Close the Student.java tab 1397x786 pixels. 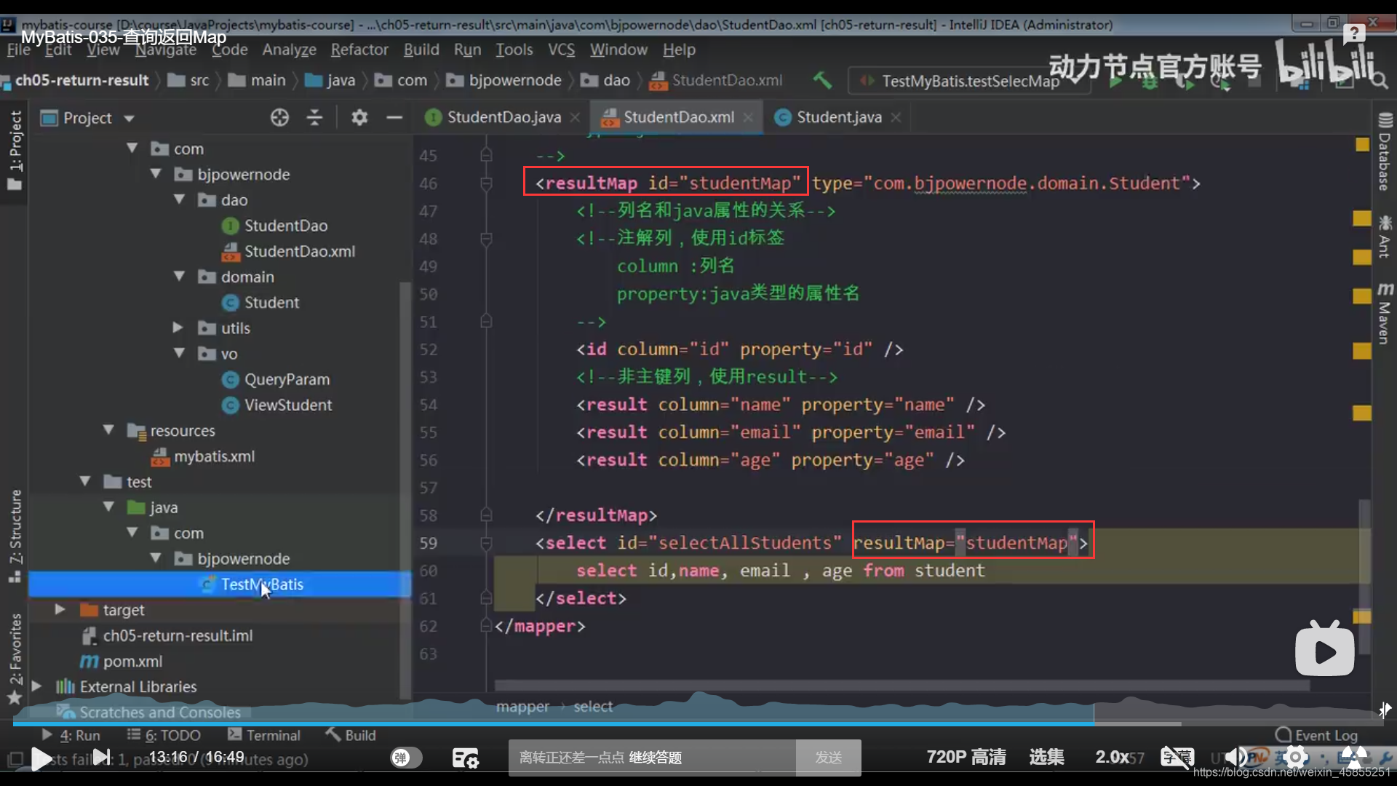(896, 117)
